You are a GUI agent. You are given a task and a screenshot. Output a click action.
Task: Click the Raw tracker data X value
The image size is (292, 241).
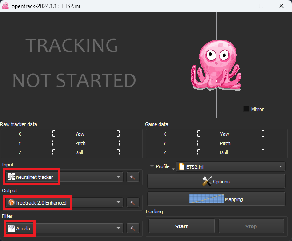pyautogui.click(x=54, y=134)
